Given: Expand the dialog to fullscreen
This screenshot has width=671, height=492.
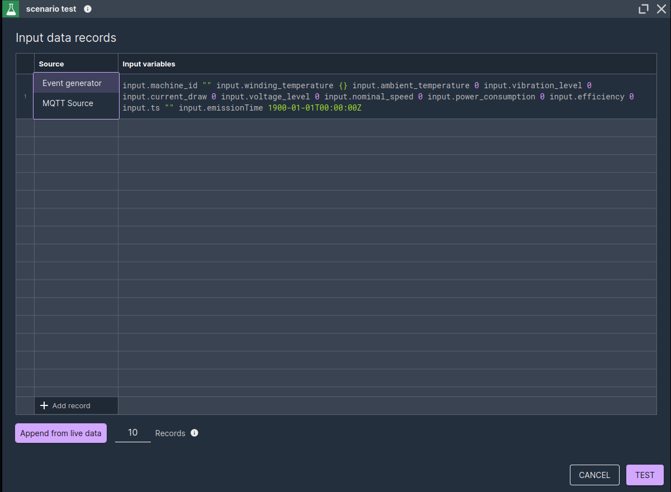Looking at the screenshot, I should 643,9.
